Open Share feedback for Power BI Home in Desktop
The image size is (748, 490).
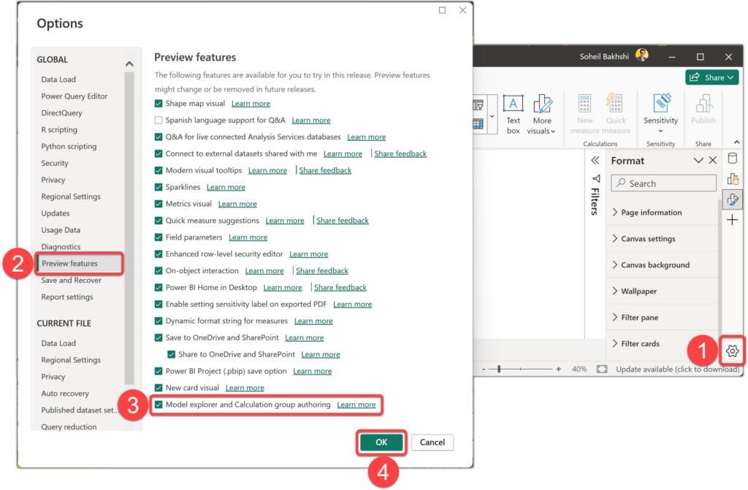(340, 287)
